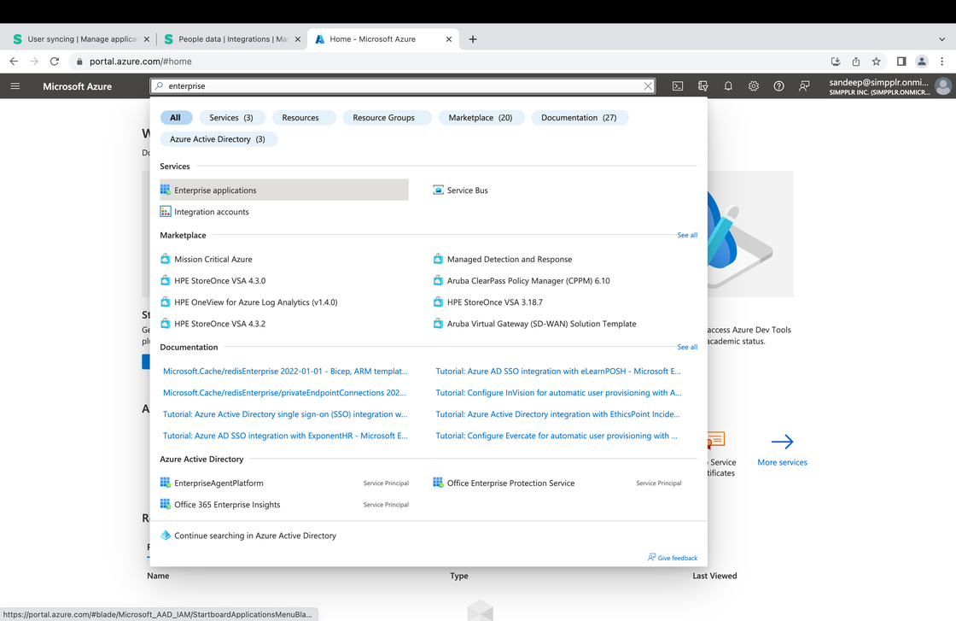The height and width of the screenshot is (621, 956).
Task: Open eLearnPOSH SSO integration tutorial
Action: (x=558, y=371)
